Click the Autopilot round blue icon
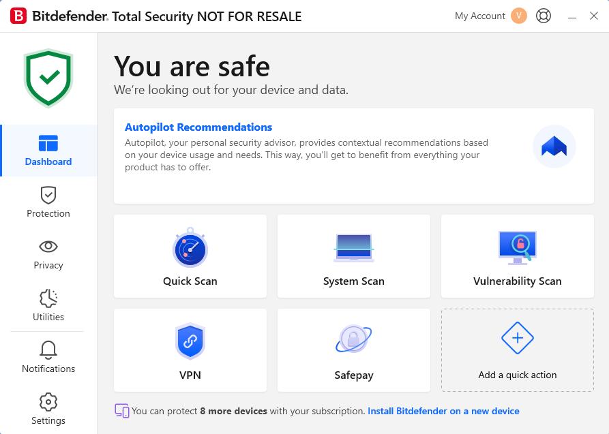This screenshot has height=434, width=609. tap(554, 146)
